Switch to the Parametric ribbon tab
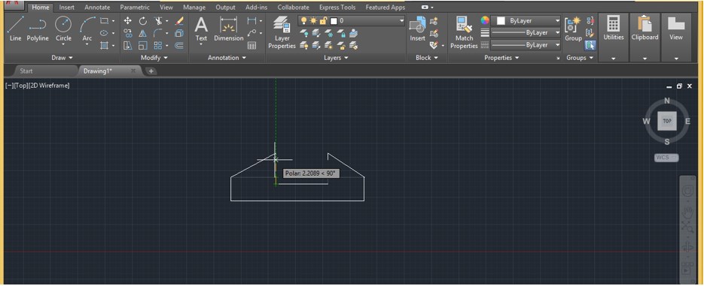704x286 pixels. tap(135, 8)
